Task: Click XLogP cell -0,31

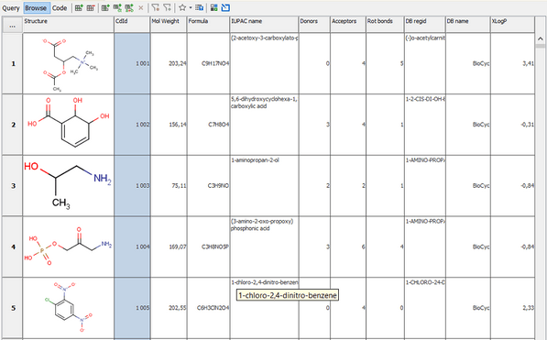Action: (x=513, y=125)
